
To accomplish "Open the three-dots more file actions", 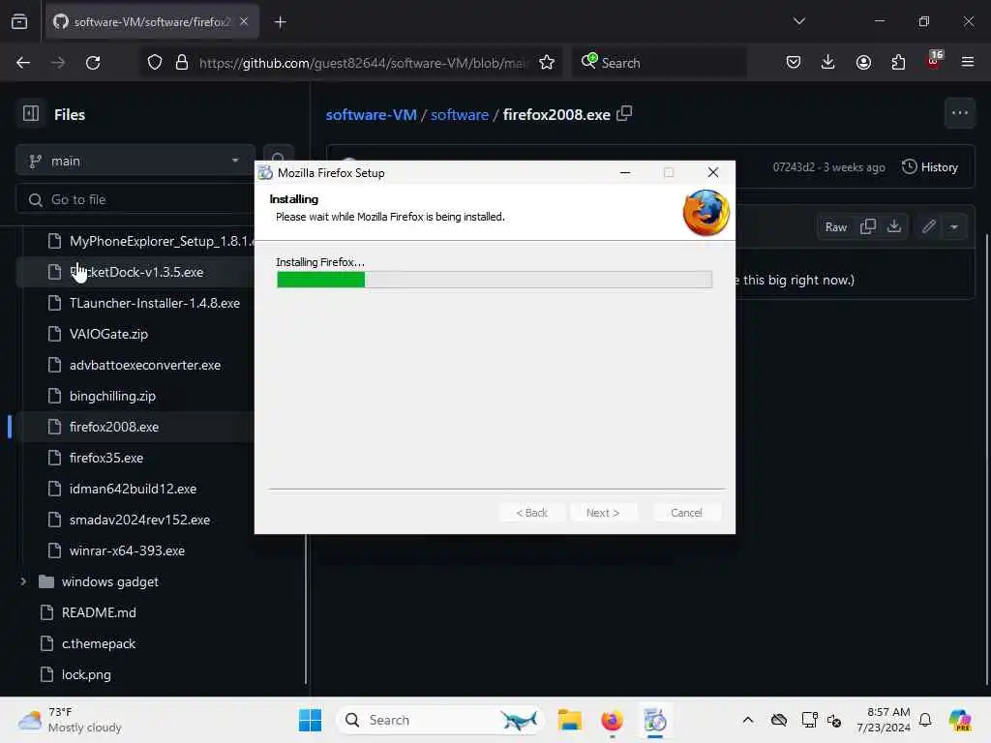I will tap(960, 113).
